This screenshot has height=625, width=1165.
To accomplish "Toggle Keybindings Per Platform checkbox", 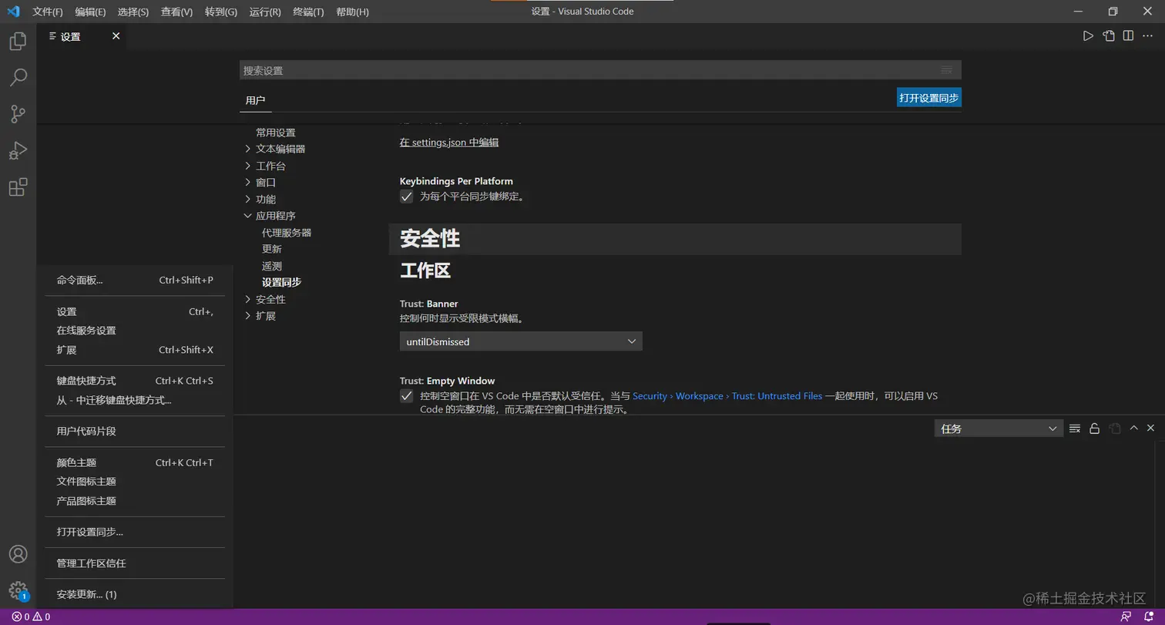I will pos(407,197).
